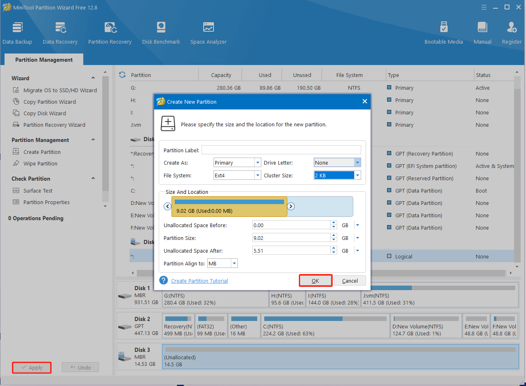Click in the Partition Label field

point(281,150)
